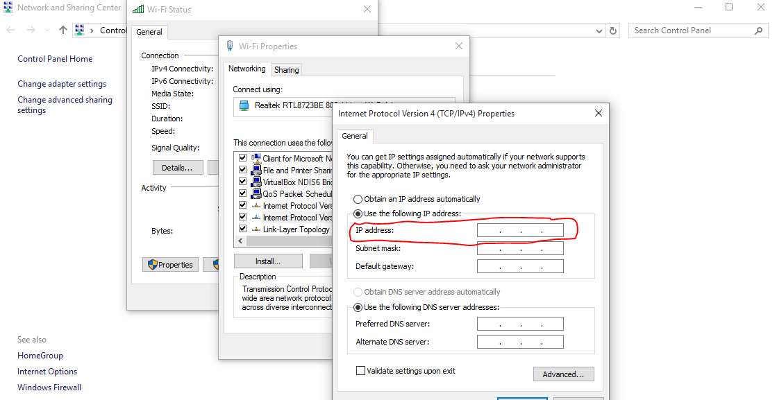Select Obtain an IP address automatically
This screenshot has height=400, width=777.
point(358,199)
